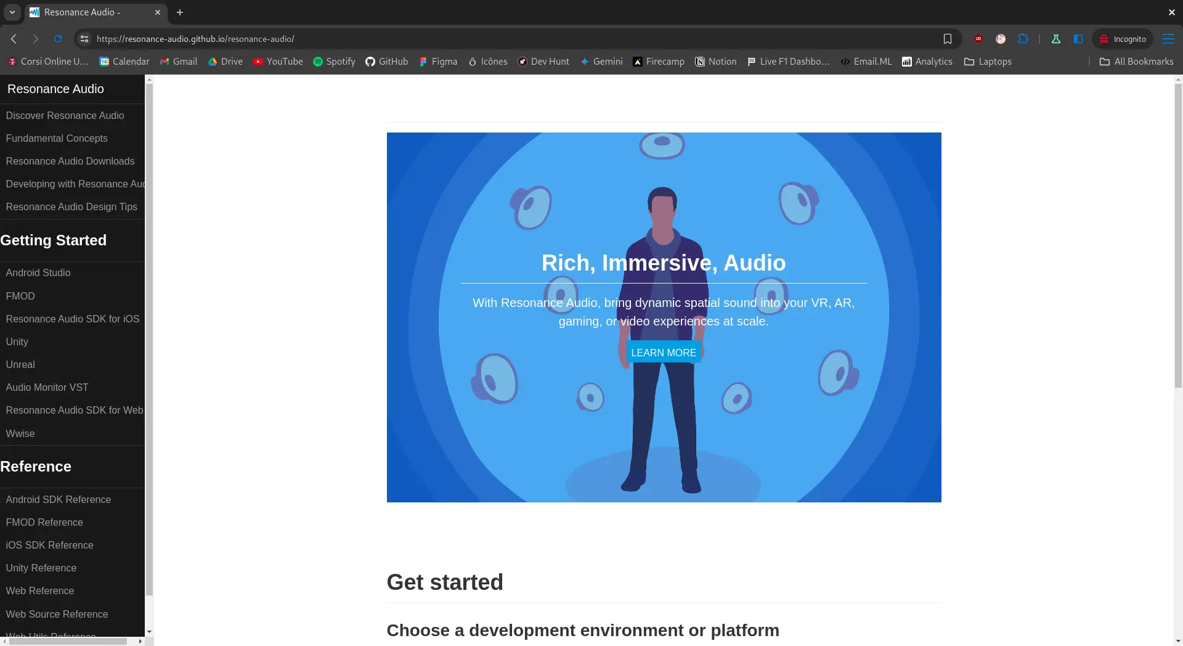
Task: Open iOS SDK Reference
Action: click(x=50, y=546)
